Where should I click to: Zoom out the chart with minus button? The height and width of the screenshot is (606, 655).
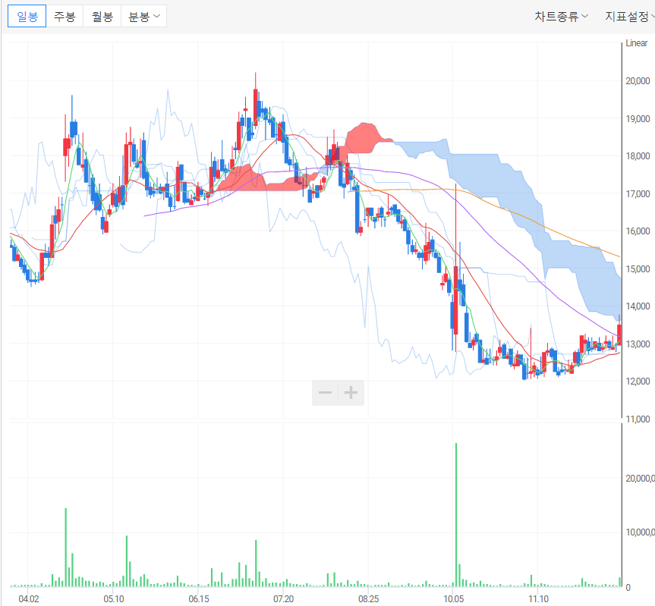pos(325,393)
